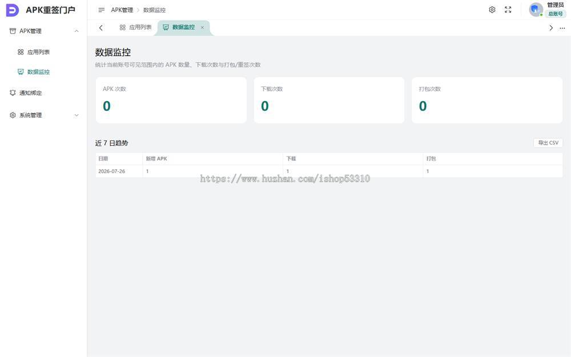Click the 数据监控 monitor icon in sidebar
Screen dimensions: 571x357
coord(21,72)
